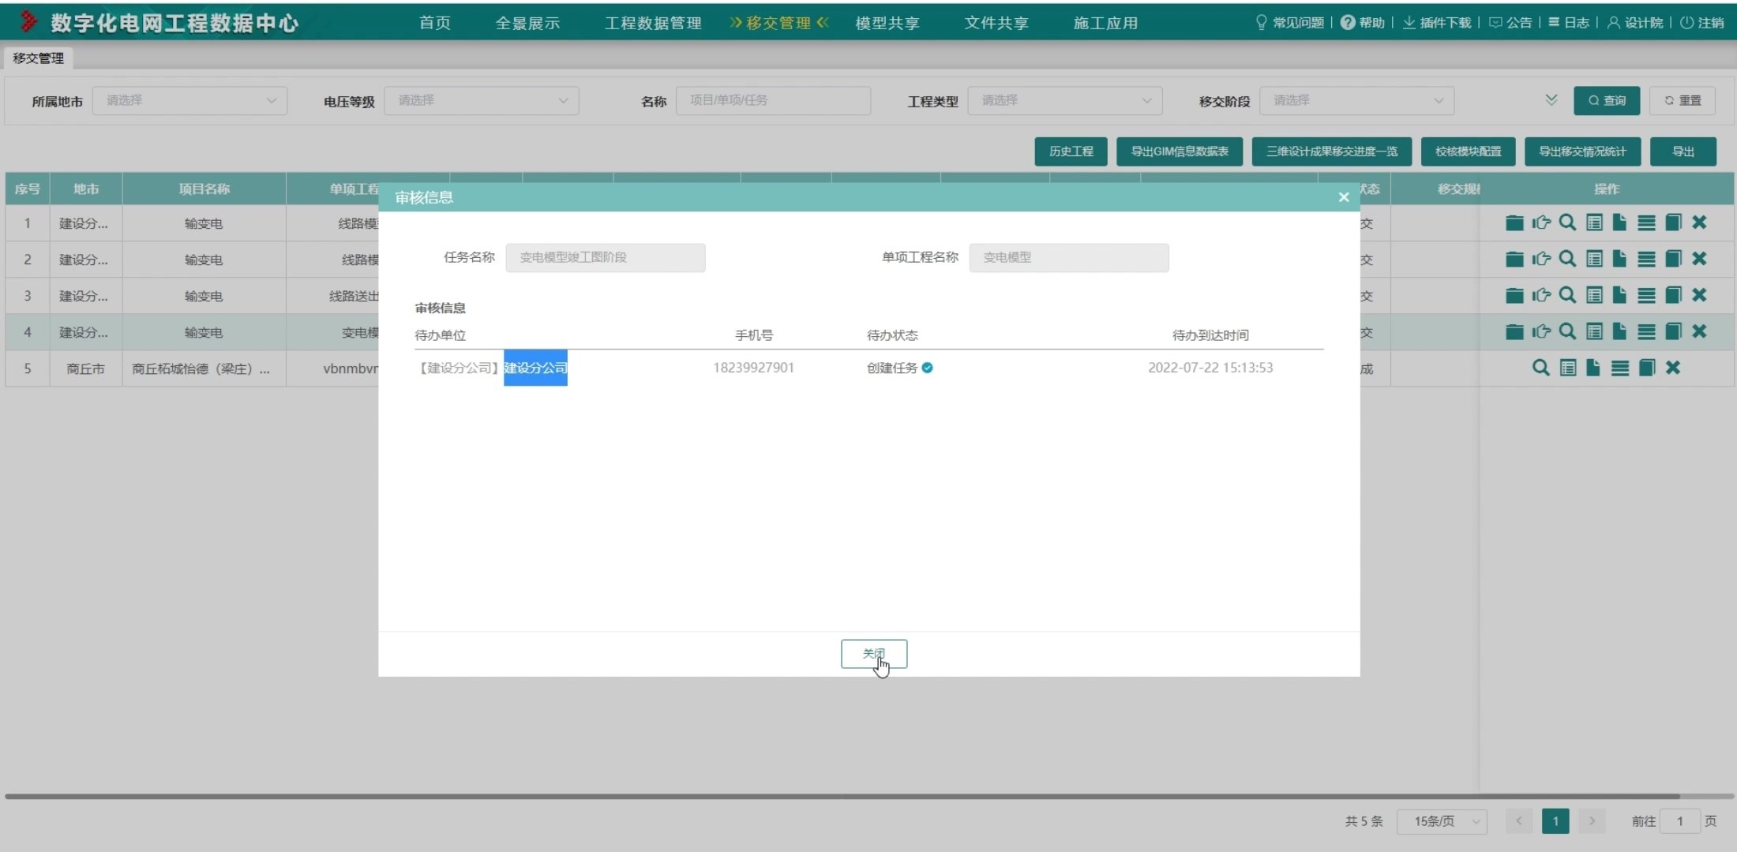The width and height of the screenshot is (1737, 852).
Task: Expand more filters with double-chevron icon
Action: (1551, 100)
